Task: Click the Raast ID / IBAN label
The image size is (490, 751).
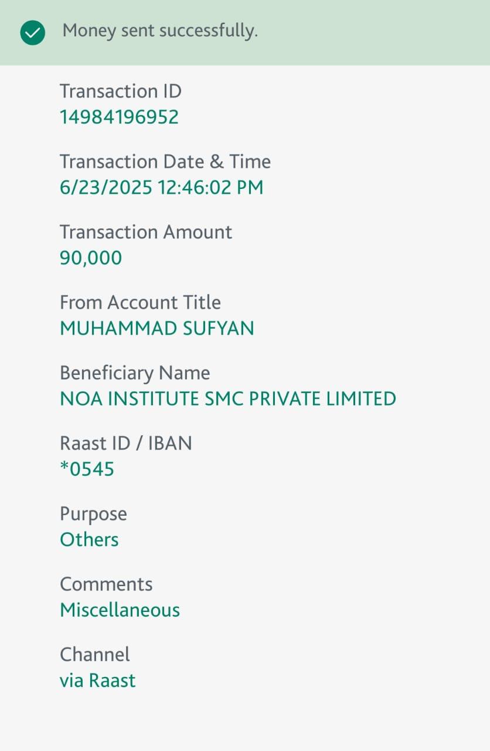Action: [x=126, y=443]
